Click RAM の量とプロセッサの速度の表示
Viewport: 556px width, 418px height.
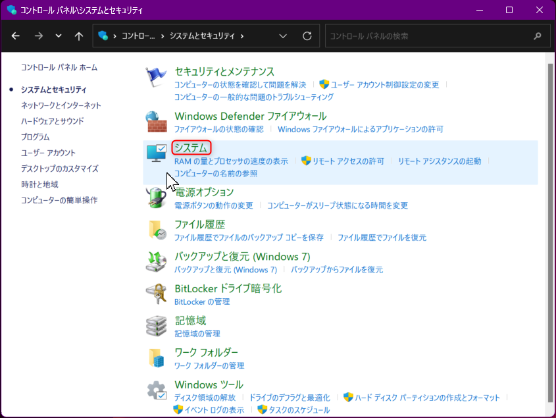click(231, 161)
